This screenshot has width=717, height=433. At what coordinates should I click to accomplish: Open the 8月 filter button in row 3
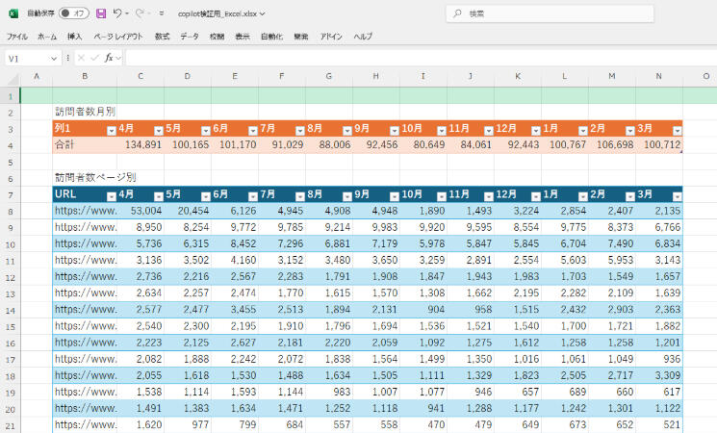click(x=347, y=131)
